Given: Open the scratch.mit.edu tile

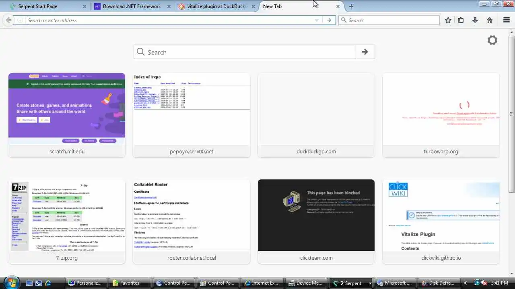Looking at the screenshot, I should (x=67, y=115).
